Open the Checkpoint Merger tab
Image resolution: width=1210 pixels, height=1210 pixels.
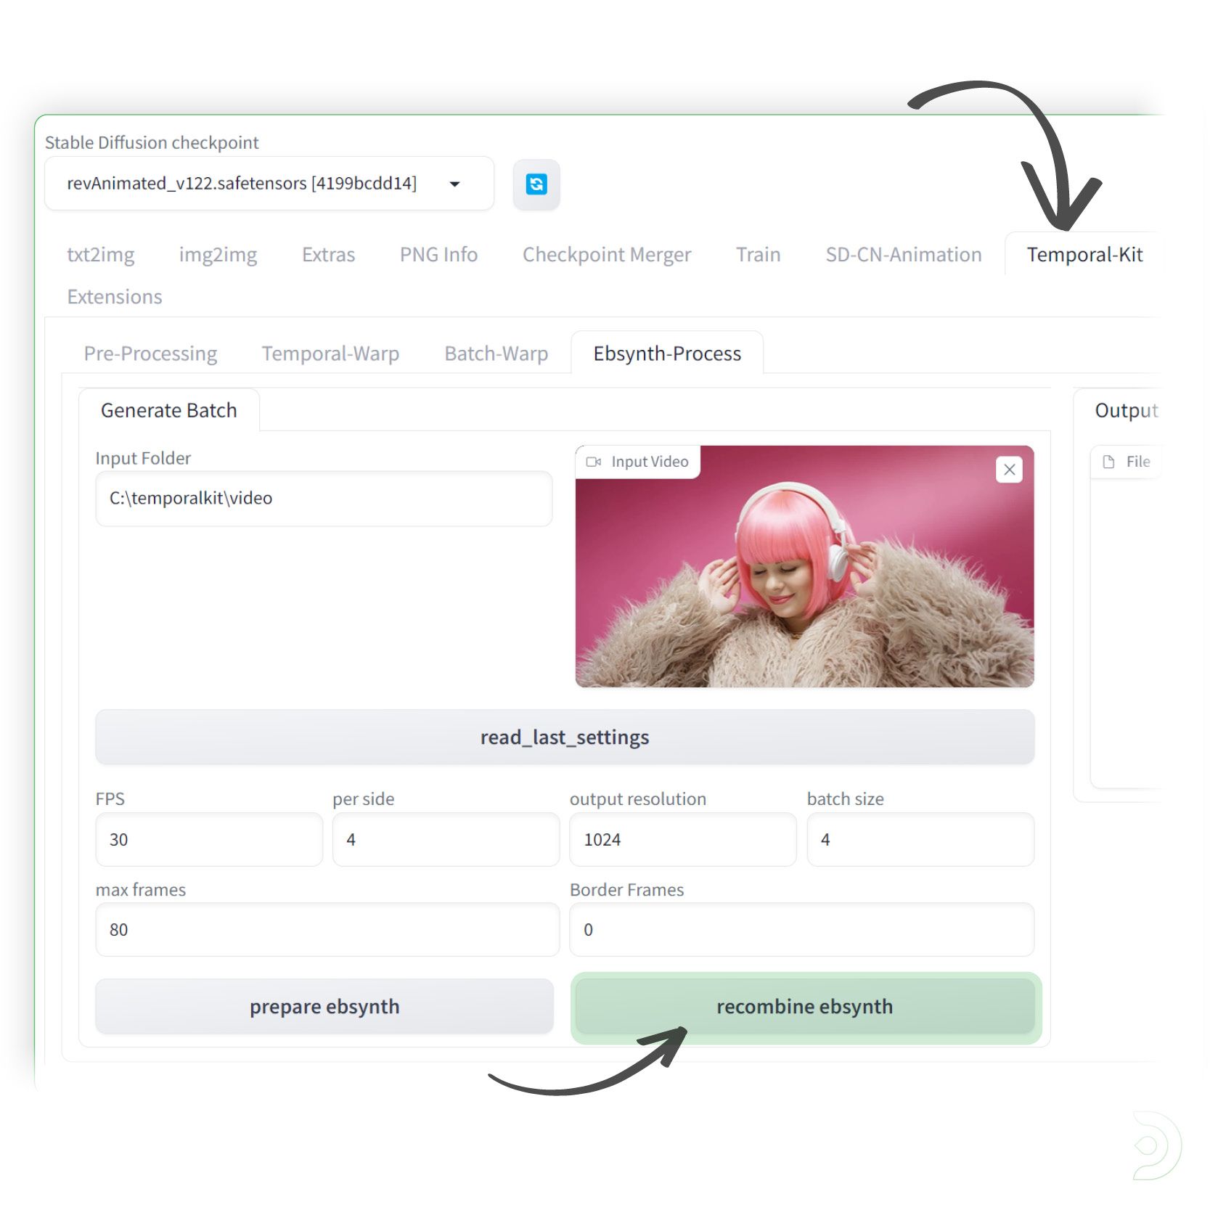point(607,255)
